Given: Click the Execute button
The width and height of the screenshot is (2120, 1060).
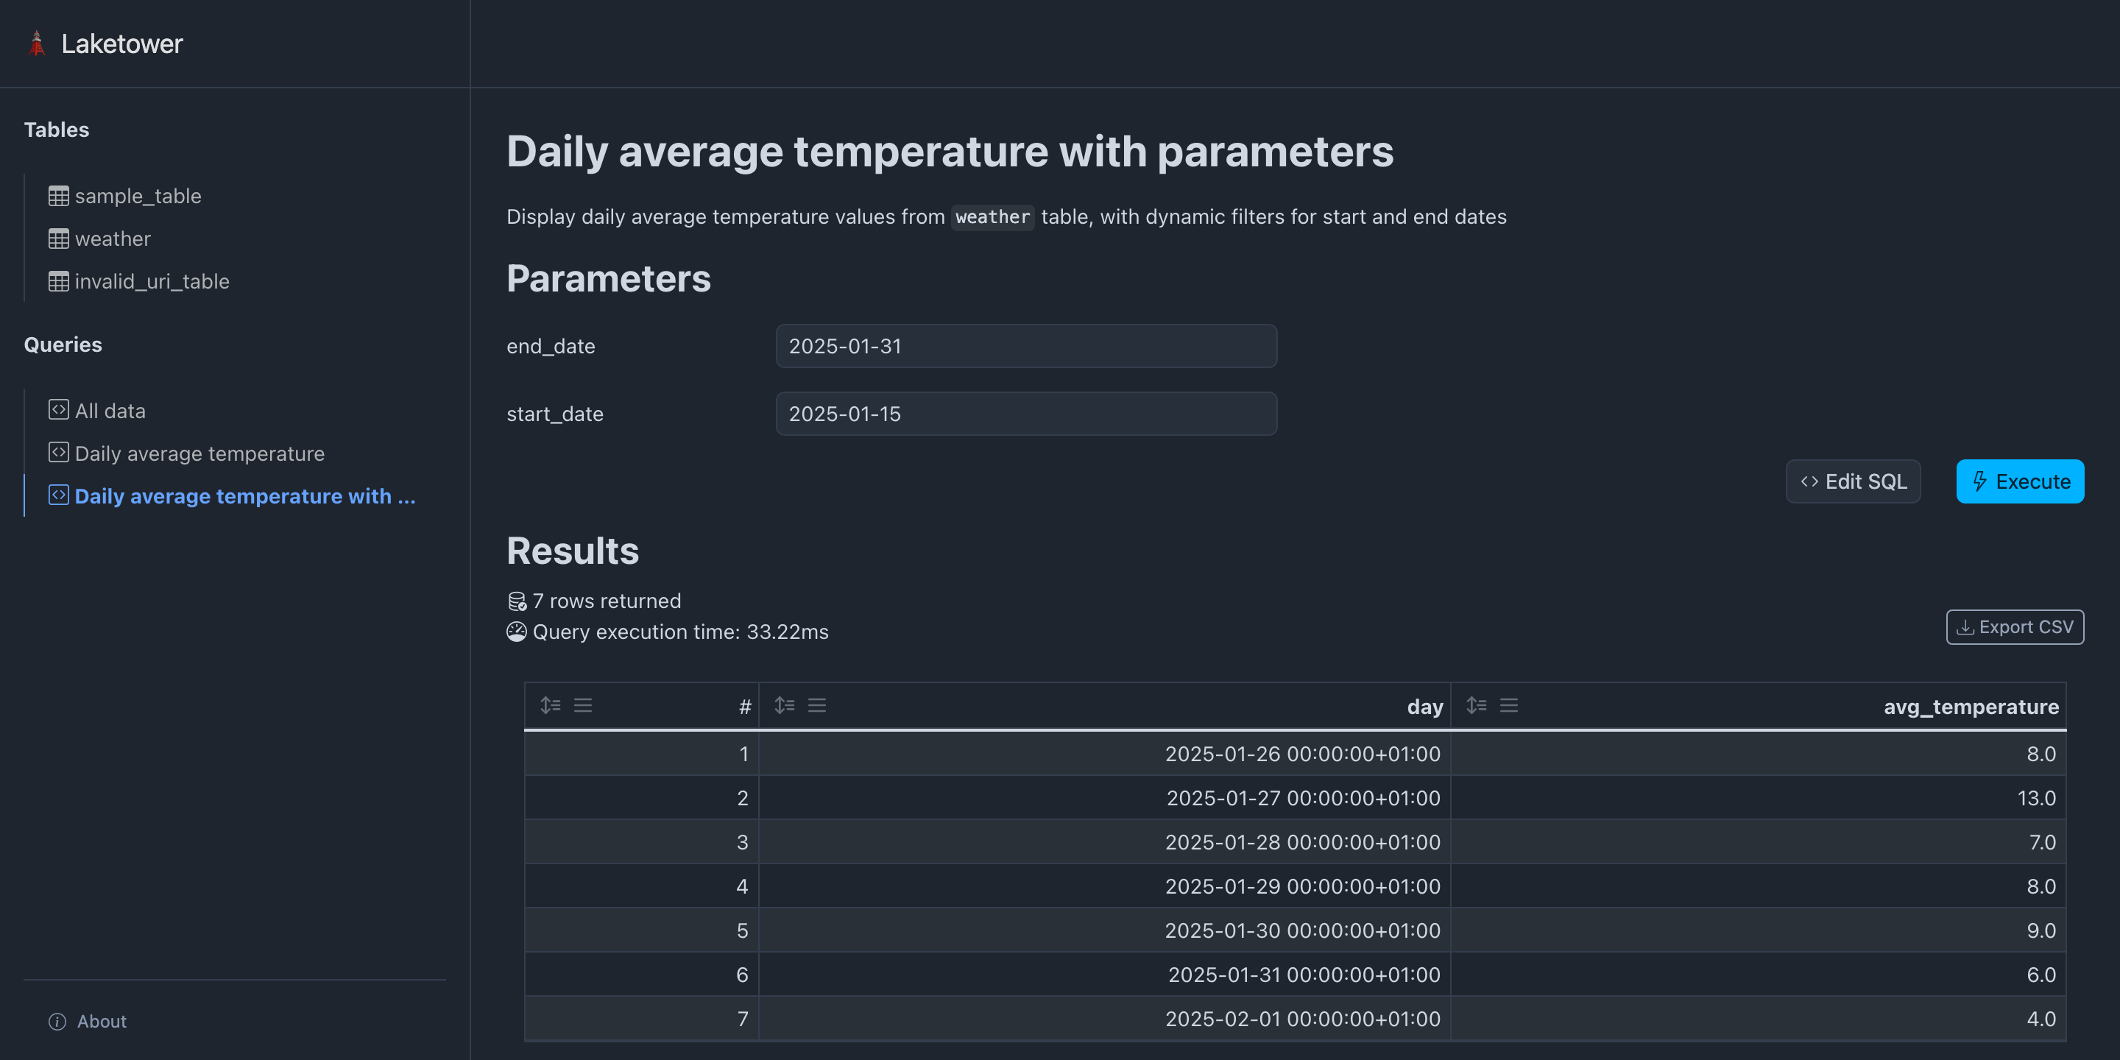Looking at the screenshot, I should (x=2021, y=481).
